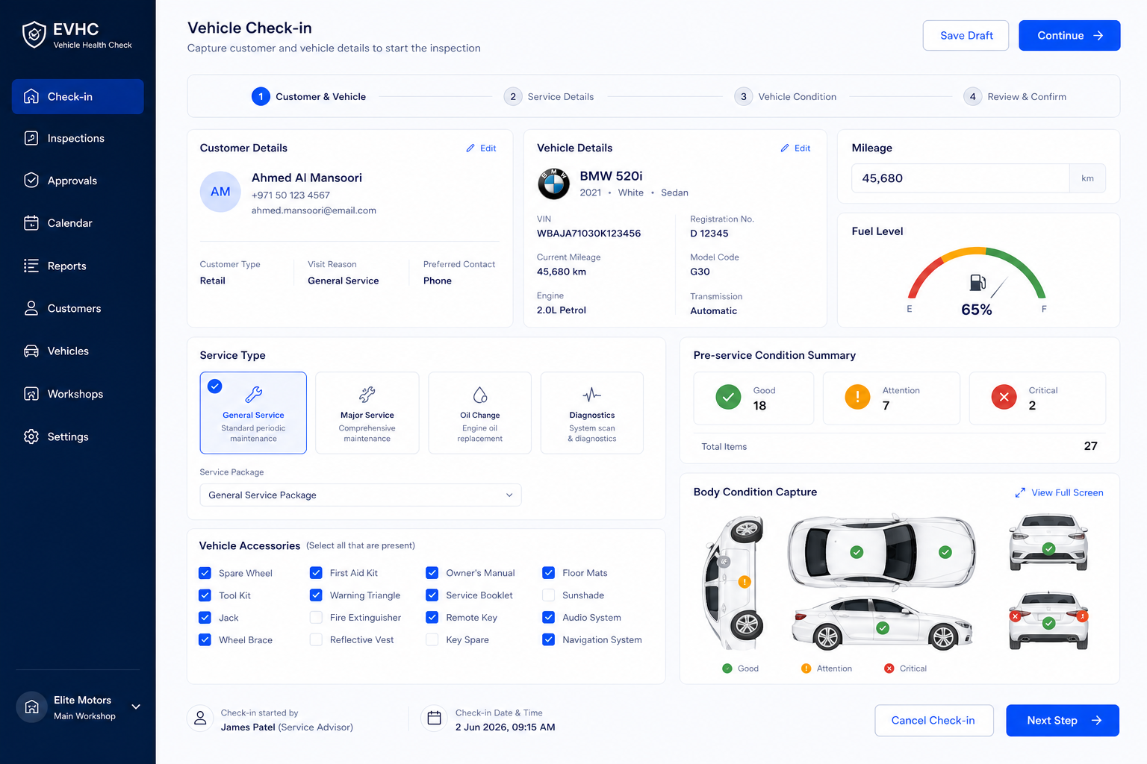Click the Calendar sidebar icon
Viewport: 1147px width, 764px height.
(x=31, y=223)
